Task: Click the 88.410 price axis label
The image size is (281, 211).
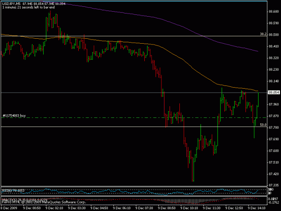Action: coord(274,46)
